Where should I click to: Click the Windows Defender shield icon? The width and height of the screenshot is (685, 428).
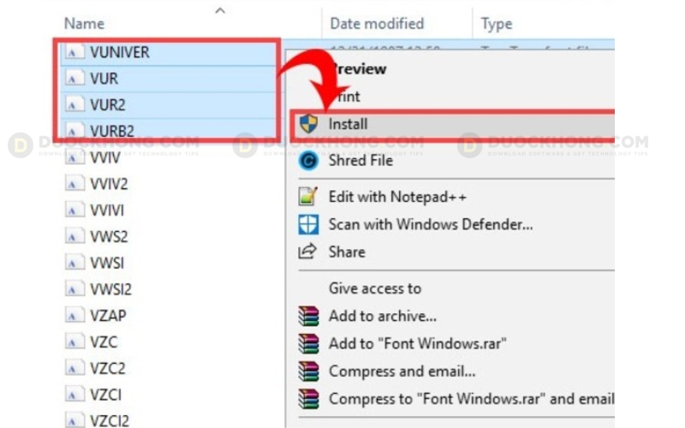pyautogui.click(x=308, y=224)
